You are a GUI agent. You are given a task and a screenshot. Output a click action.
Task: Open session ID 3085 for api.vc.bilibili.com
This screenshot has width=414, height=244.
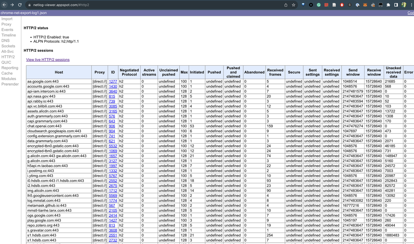point(113,106)
